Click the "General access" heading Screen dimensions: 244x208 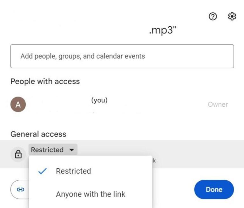click(38, 134)
